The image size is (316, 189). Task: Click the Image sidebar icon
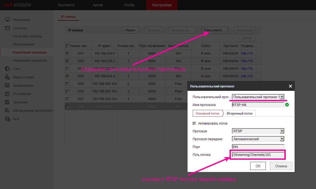(x=7, y=85)
